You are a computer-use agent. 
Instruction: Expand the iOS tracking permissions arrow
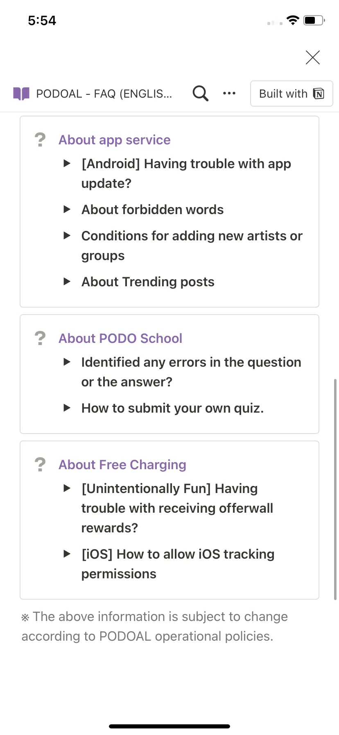(67, 554)
